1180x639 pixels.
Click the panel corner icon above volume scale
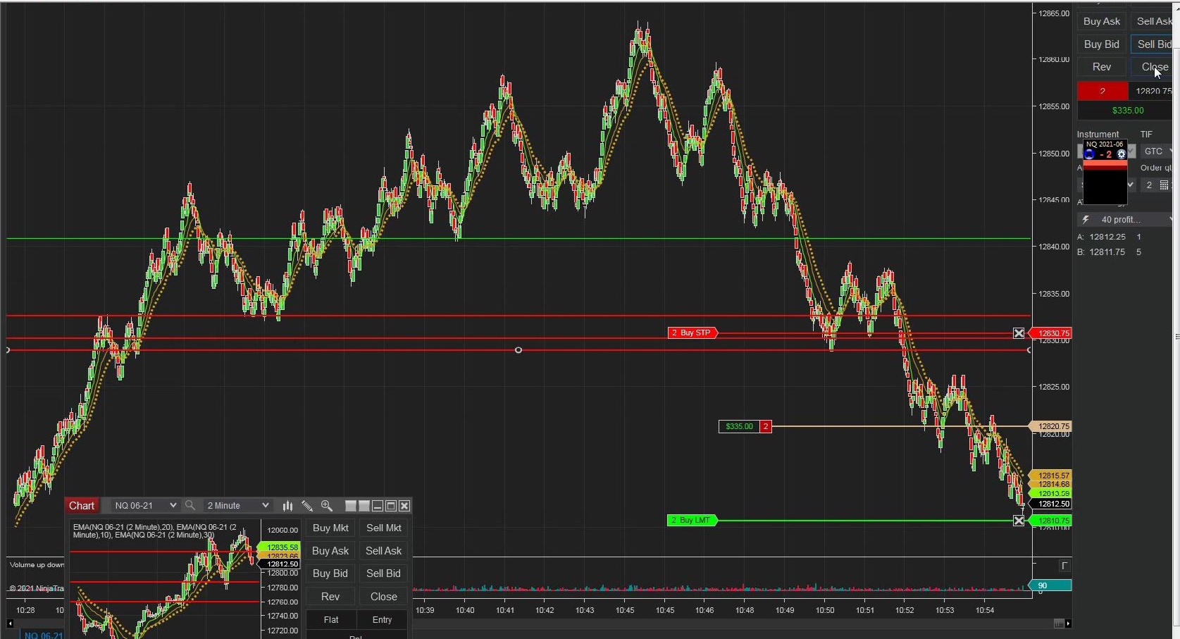(1064, 565)
